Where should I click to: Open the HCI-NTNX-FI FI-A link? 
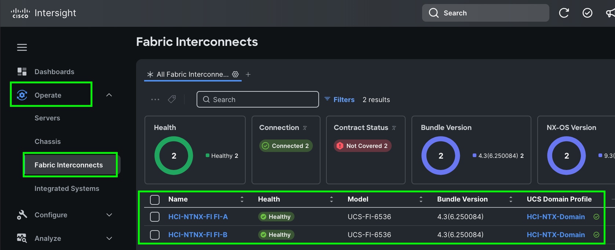click(x=198, y=217)
